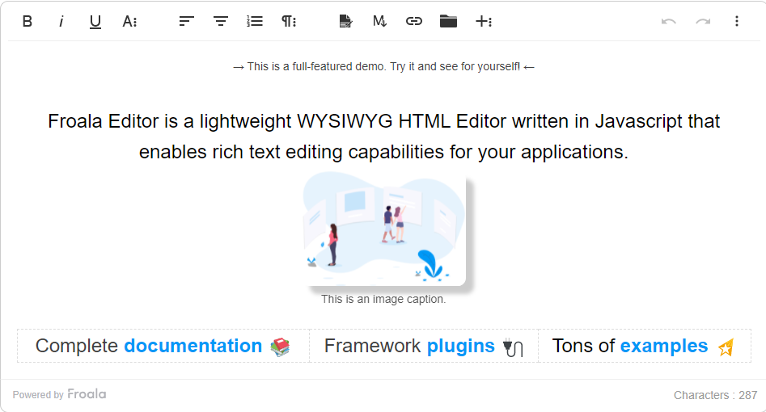The height and width of the screenshot is (412, 766).
Task: Open the documentation link
Action: pos(193,347)
